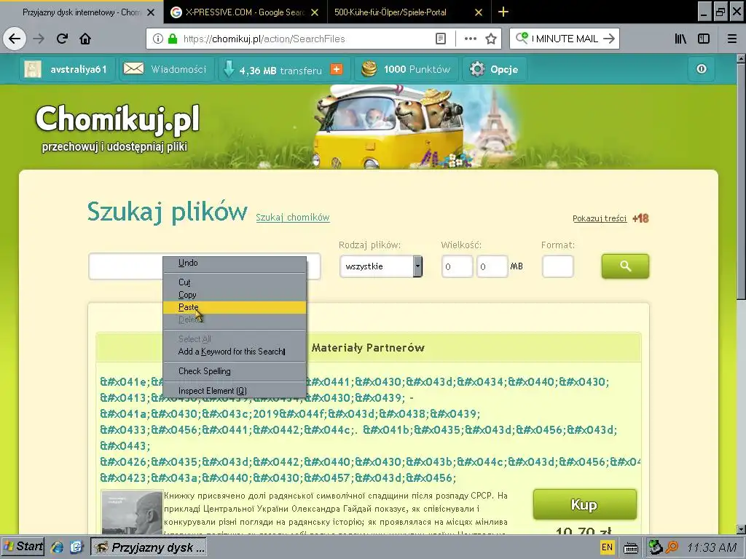Image resolution: width=746 pixels, height=559 pixels.
Task: Go back with the browser back arrow
Action: click(x=15, y=39)
